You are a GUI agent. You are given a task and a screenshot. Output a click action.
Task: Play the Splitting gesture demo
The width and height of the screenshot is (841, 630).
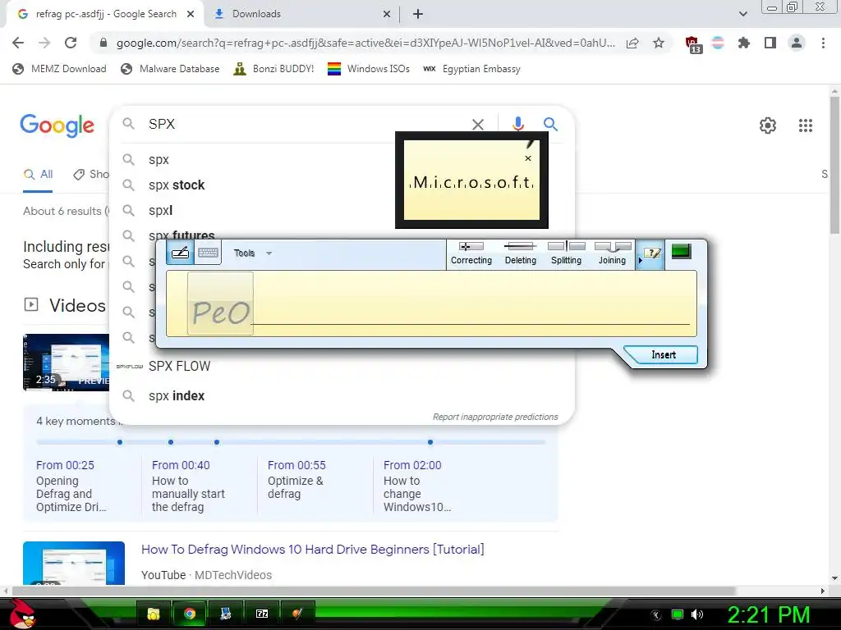tap(566, 253)
